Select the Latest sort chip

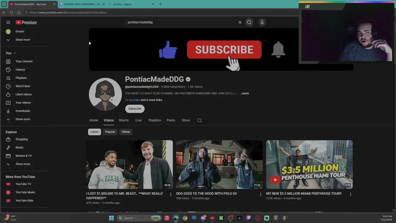[94, 132]
